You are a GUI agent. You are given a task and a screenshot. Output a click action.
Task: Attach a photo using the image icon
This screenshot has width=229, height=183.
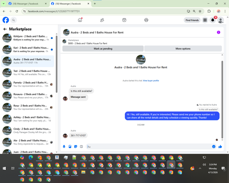[x=70, y=146]
